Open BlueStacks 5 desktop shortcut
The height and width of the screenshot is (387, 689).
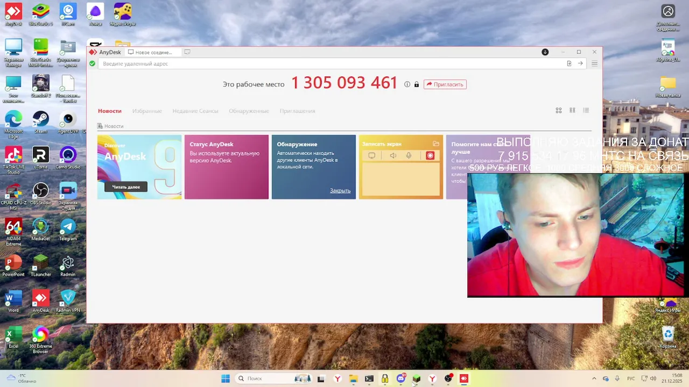41,15
